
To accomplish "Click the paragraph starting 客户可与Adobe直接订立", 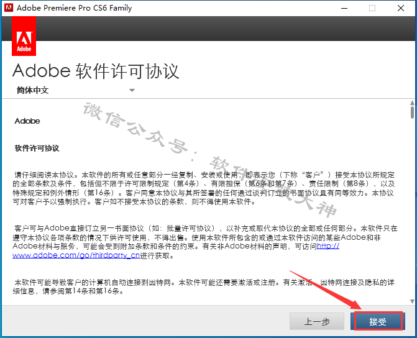I will (205, 242).
